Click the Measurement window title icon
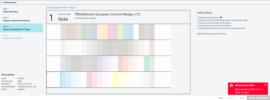 click(x=2, y=2)
